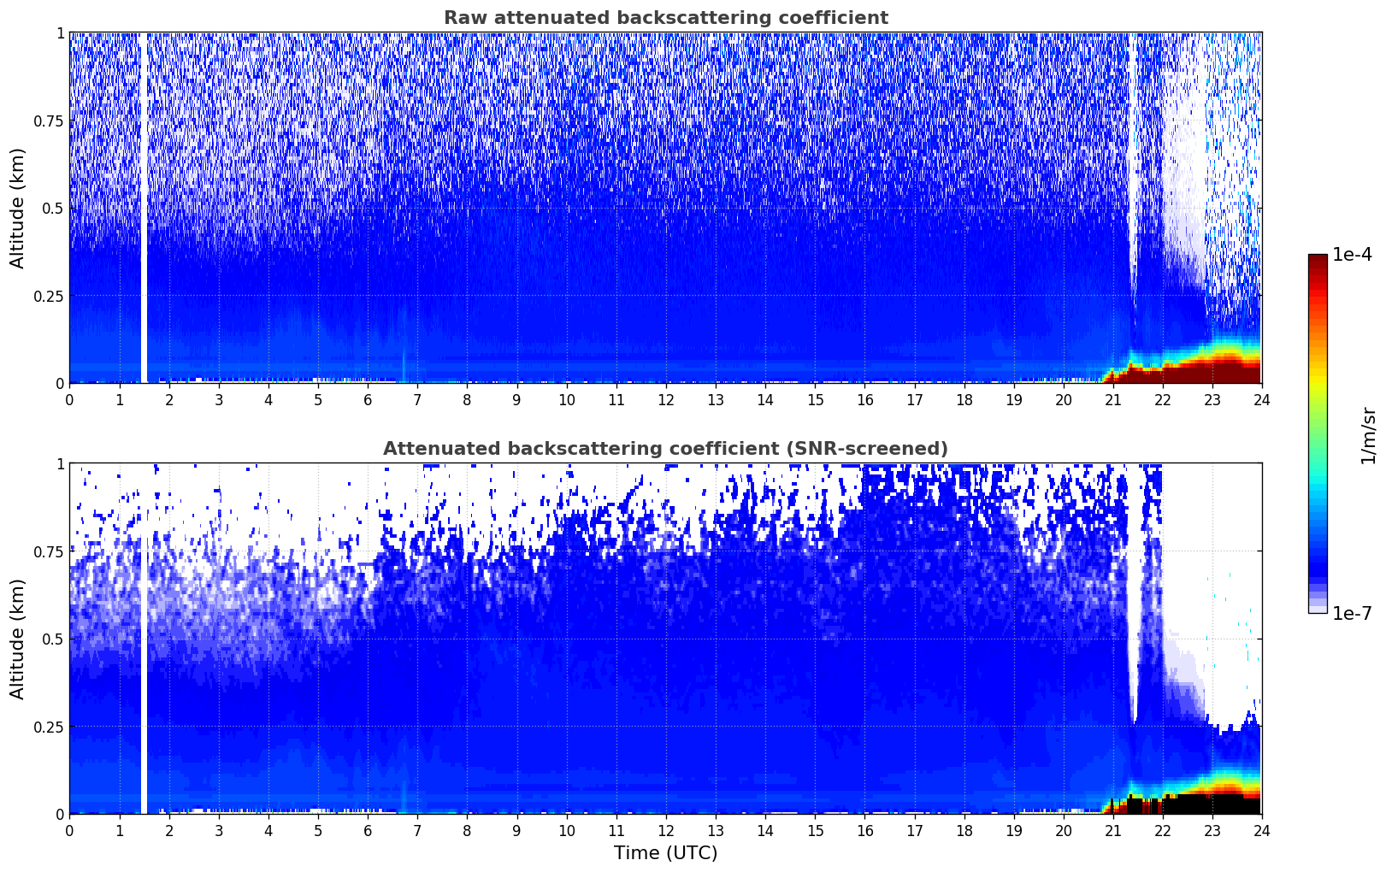Click the 'Time (UTC)' axis label
1386x872 pixels.
tap(665, 852)
